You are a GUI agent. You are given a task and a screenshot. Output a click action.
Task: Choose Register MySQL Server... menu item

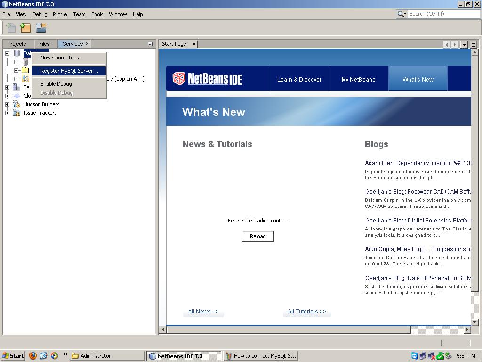[x=69, y=71]
